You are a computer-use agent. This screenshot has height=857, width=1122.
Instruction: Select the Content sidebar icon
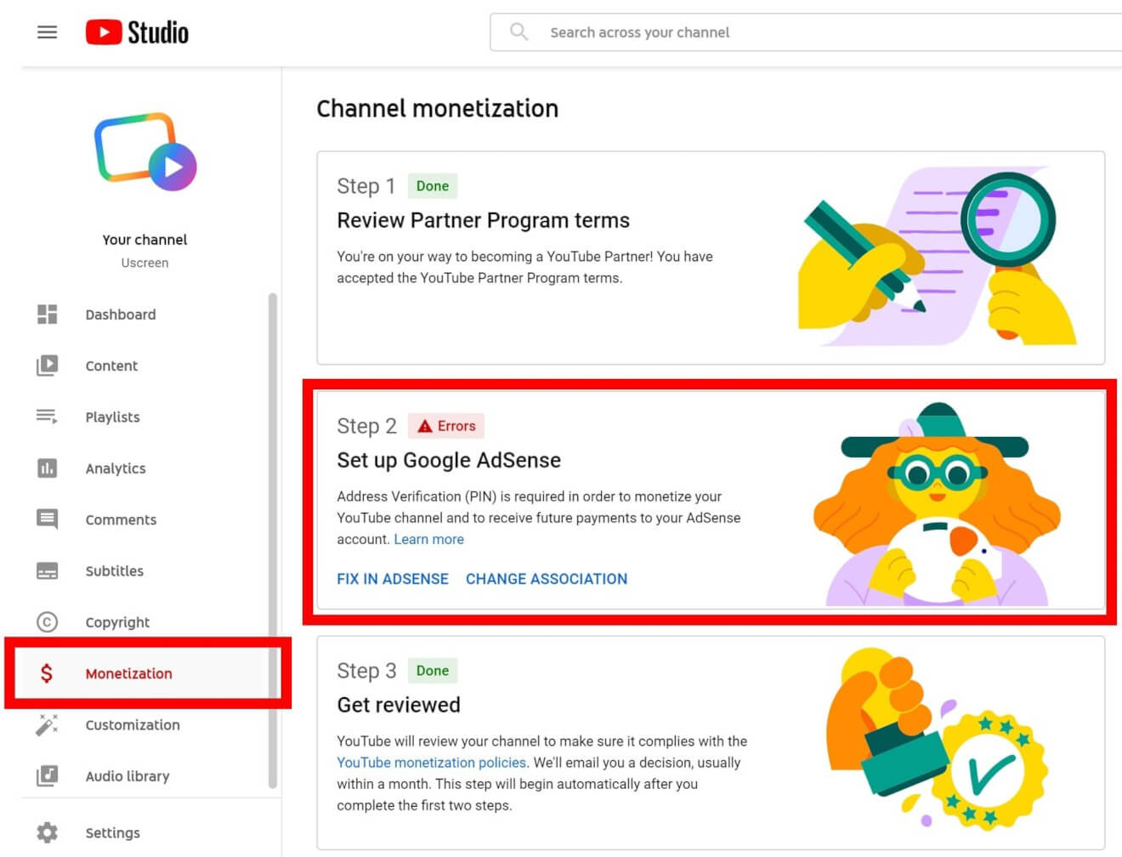47,366
